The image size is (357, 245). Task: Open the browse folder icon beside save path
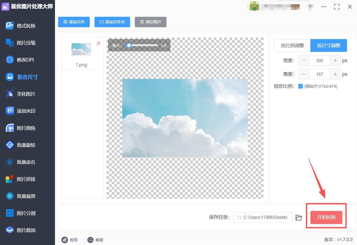coord(299,217)
